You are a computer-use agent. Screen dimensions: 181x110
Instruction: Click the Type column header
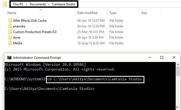[x=113, y=13]
